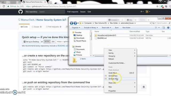
Task: Open the Organize dropdown menu
Action: pyautogui.click(x=76, y=28)
